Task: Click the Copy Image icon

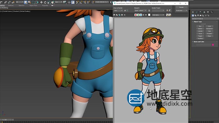Action: [x=117, y=15]
